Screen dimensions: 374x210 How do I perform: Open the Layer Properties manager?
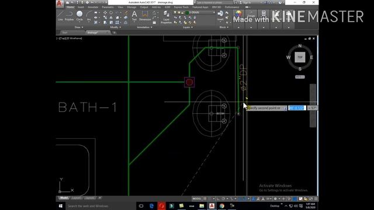tap(166, 17)
